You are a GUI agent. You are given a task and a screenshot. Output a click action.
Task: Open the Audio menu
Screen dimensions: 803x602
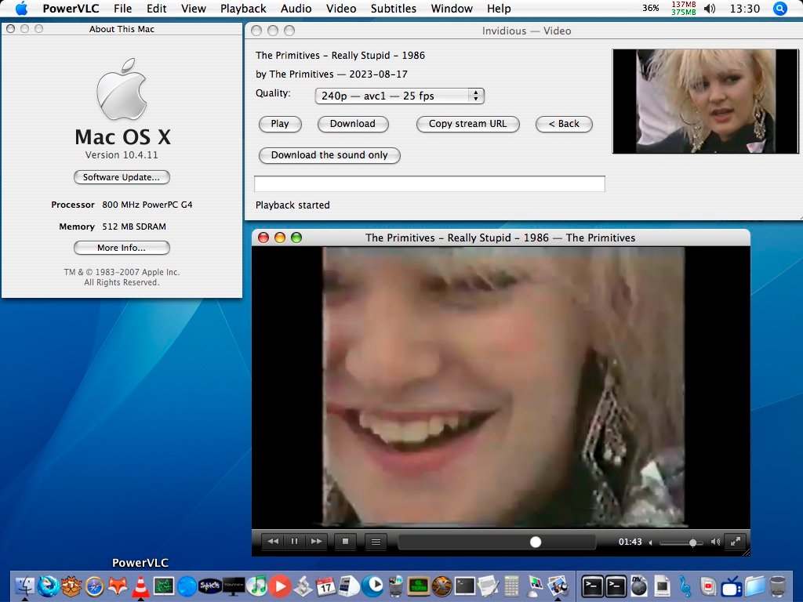tap(296, 9)
